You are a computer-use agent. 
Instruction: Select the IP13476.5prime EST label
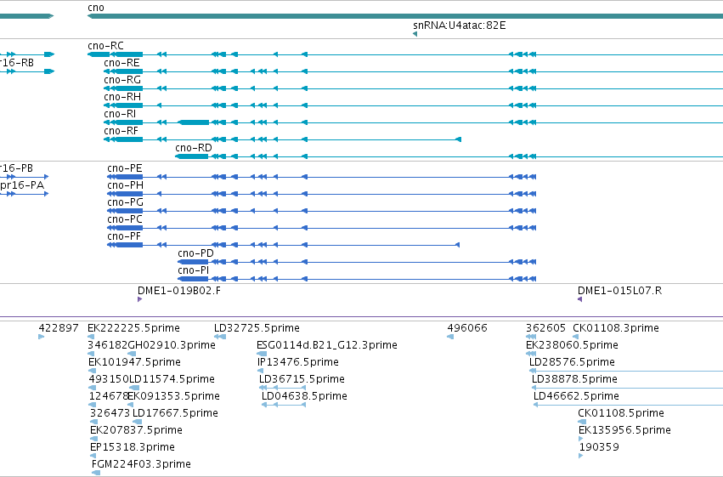(x=298, y=362)
